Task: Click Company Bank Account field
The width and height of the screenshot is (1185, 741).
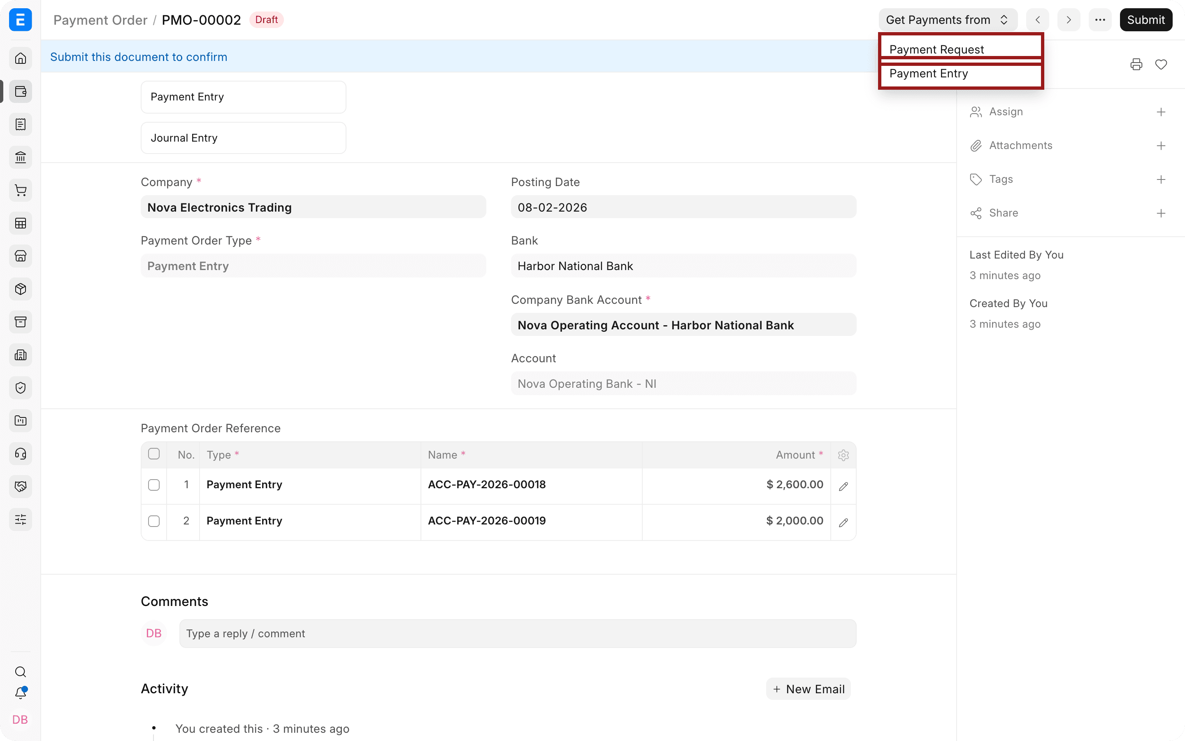Action: point(683,325)
